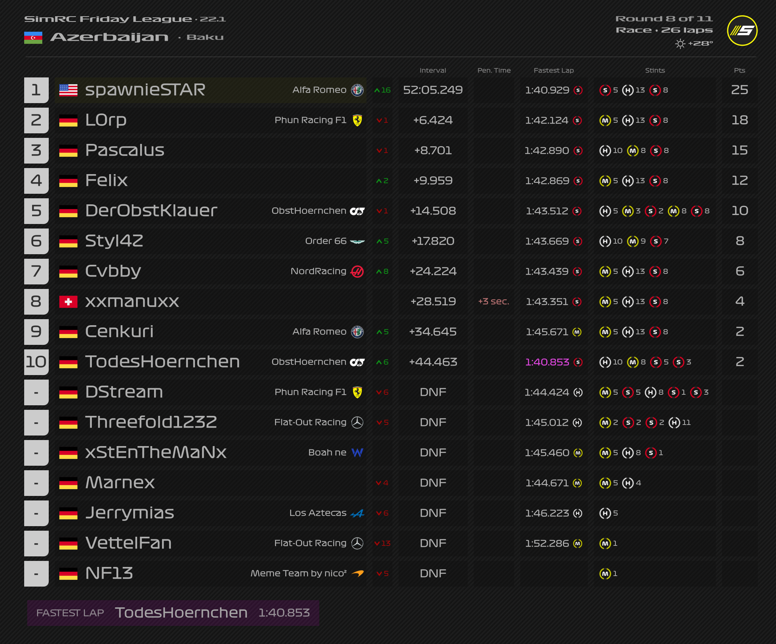Click the purple 1:40.853 fastest lap time
Image resolution: width=776 pixels, height=644 pixels.
click(547, 362)
